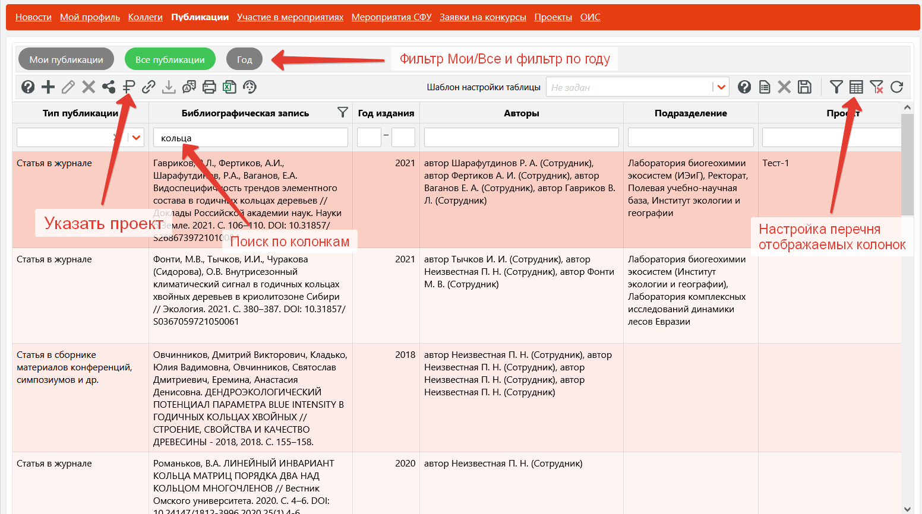This screenshot has height=514, width=922.
Task: Refresh the publications table
Action: (896, 87)
